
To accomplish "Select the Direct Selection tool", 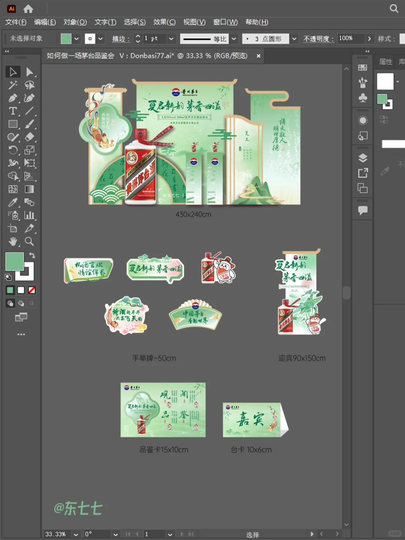I will 30,72.
